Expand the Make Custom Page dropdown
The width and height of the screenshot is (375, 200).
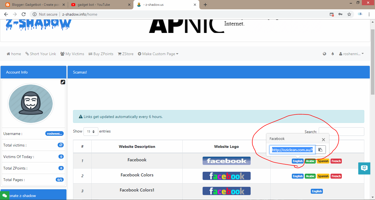(158, 54)
